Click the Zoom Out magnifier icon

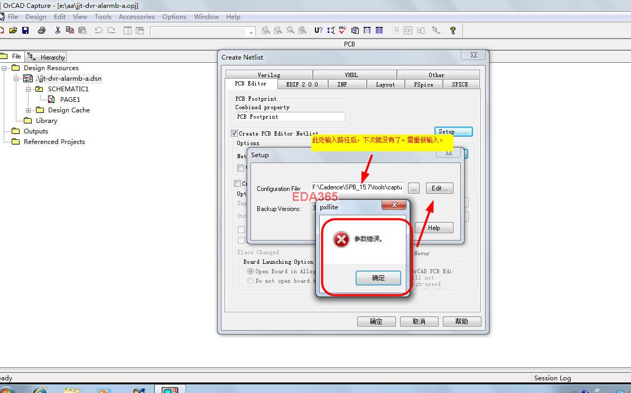coord(278,30)
